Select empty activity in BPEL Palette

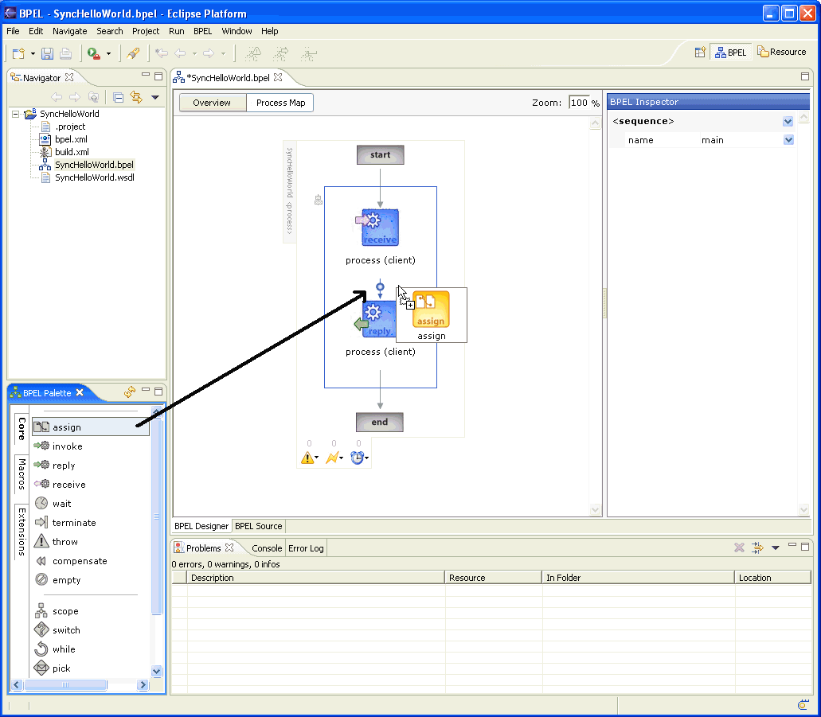[x=67, y=580]
